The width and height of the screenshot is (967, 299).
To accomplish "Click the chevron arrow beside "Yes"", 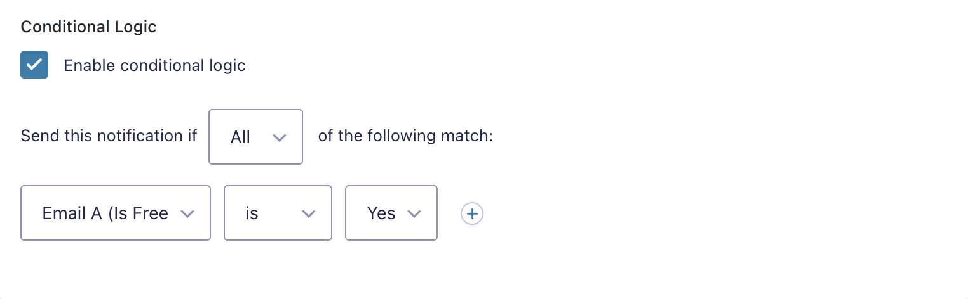I will (414, 214).
